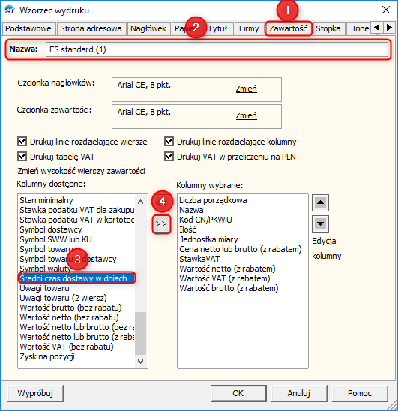
Task: Select Wartość VAT (bez rabatu) item
Action: (x=67, y=346)
